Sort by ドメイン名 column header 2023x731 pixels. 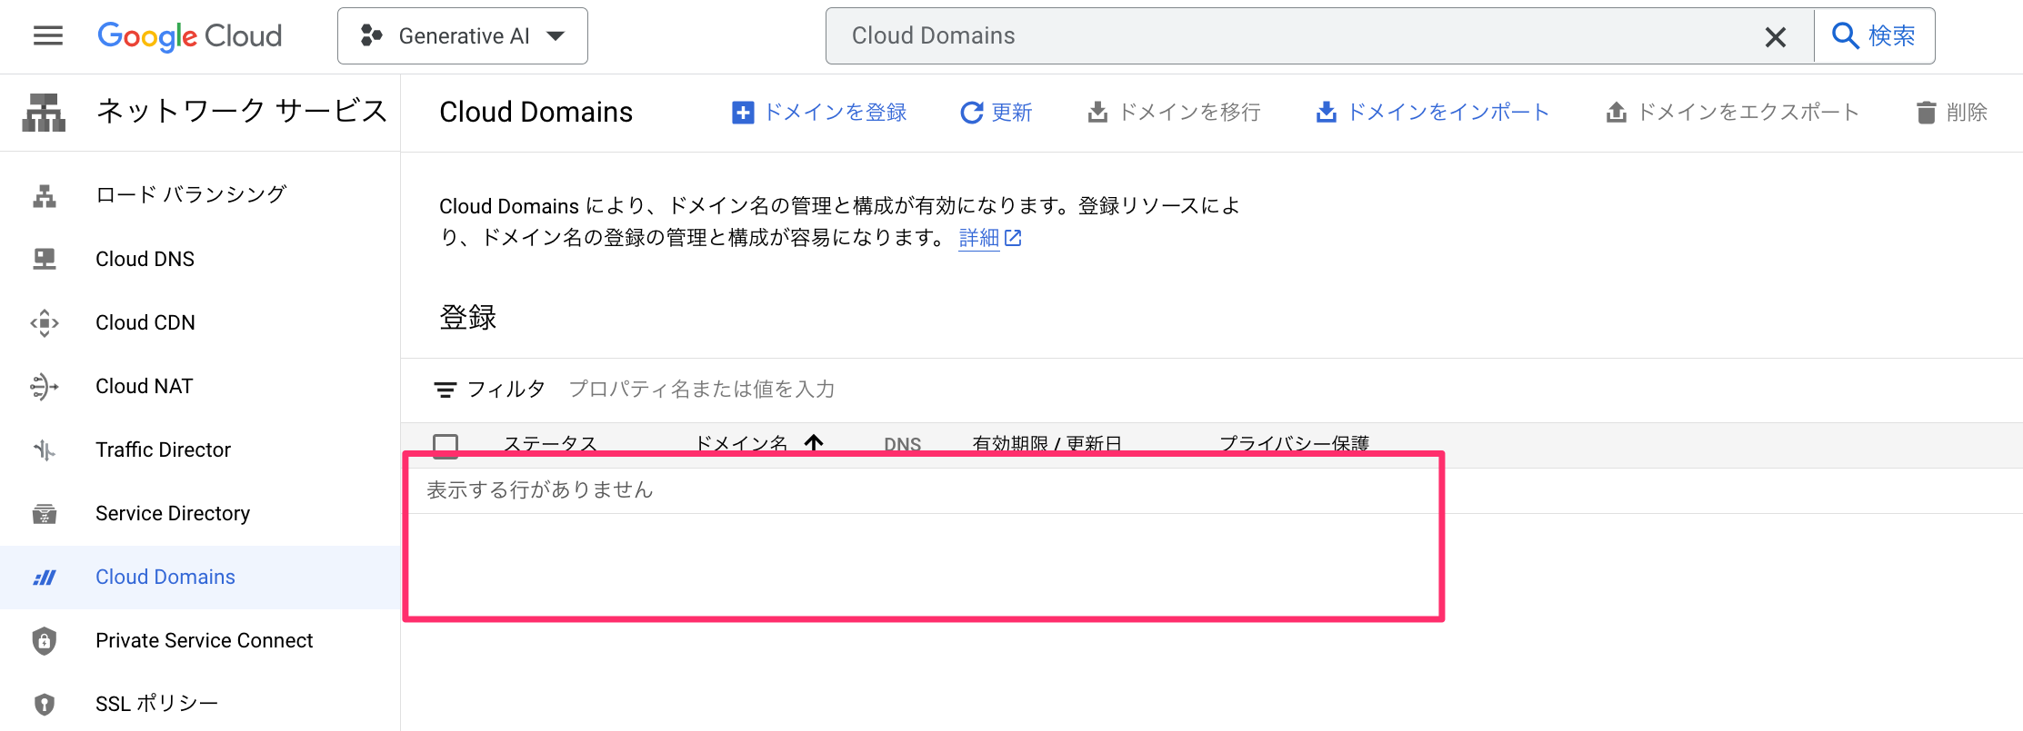pos(741,444)
